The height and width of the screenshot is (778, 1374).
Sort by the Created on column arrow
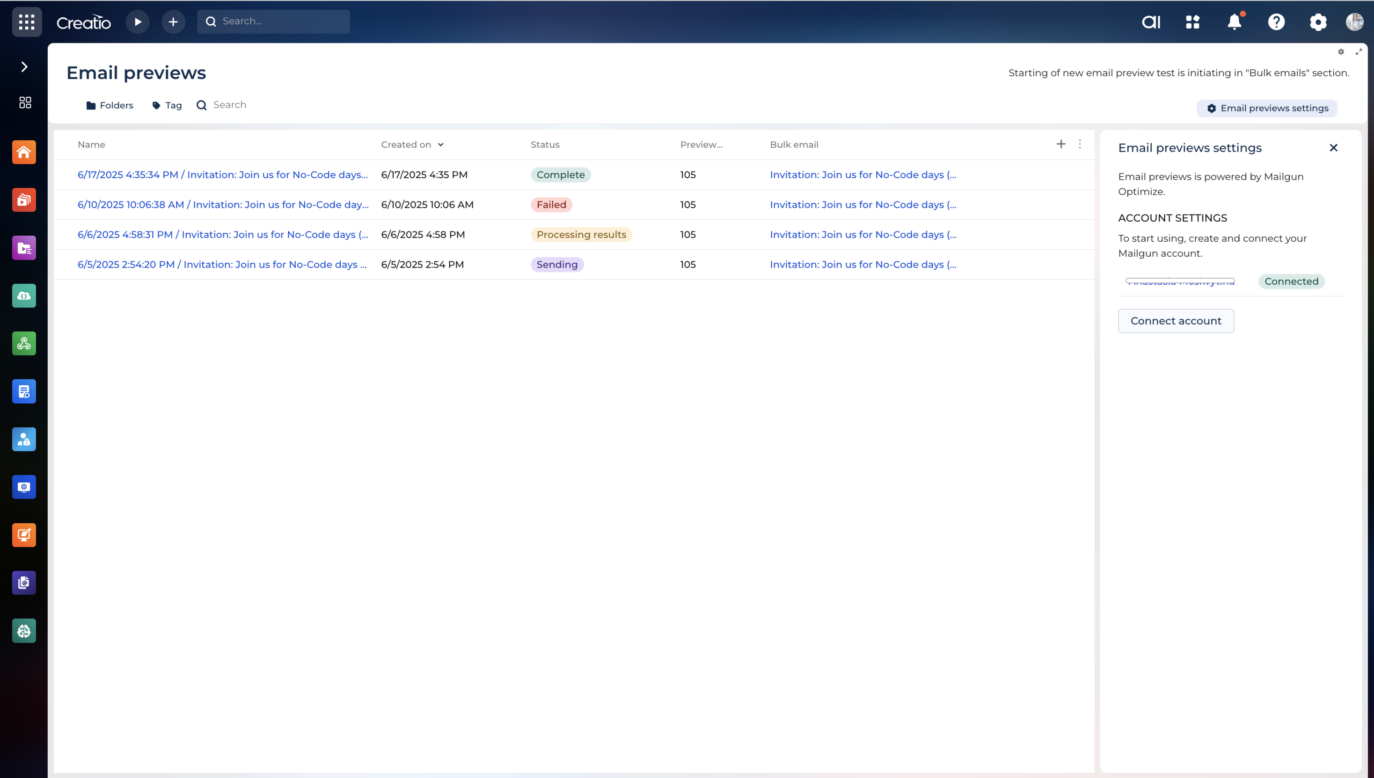(441, 145)
